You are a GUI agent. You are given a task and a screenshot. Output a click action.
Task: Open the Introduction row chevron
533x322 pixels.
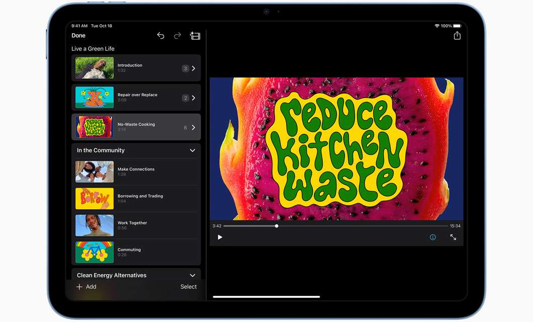coord(194,68)
